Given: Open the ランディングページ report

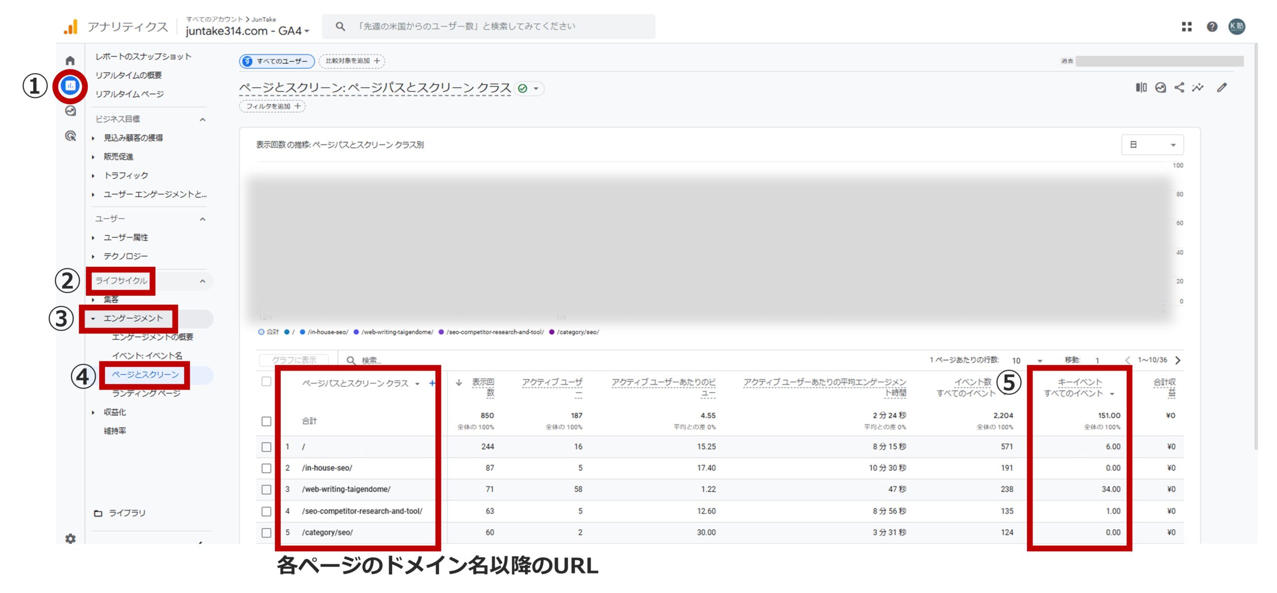Looking at the screenshot, I should coord(146,393).
